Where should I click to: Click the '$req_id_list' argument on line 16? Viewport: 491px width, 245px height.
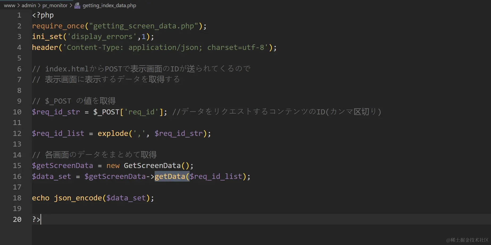click(x=216, y=176)
